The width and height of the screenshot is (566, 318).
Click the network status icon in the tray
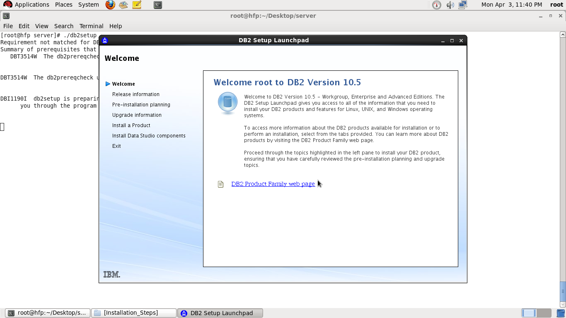[x=462, y=5]
